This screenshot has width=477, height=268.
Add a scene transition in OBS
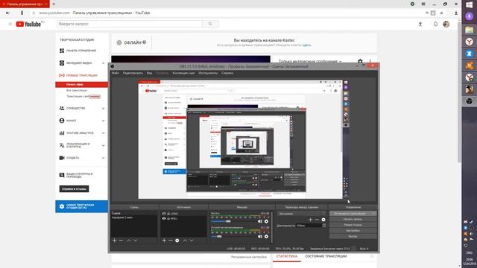[310, 220]
